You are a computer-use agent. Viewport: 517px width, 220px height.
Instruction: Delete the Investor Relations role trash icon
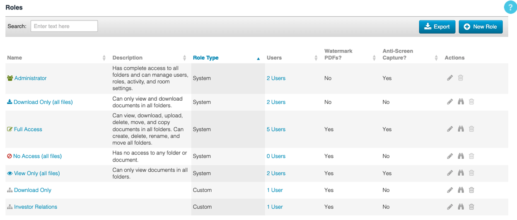coord(471,207)
